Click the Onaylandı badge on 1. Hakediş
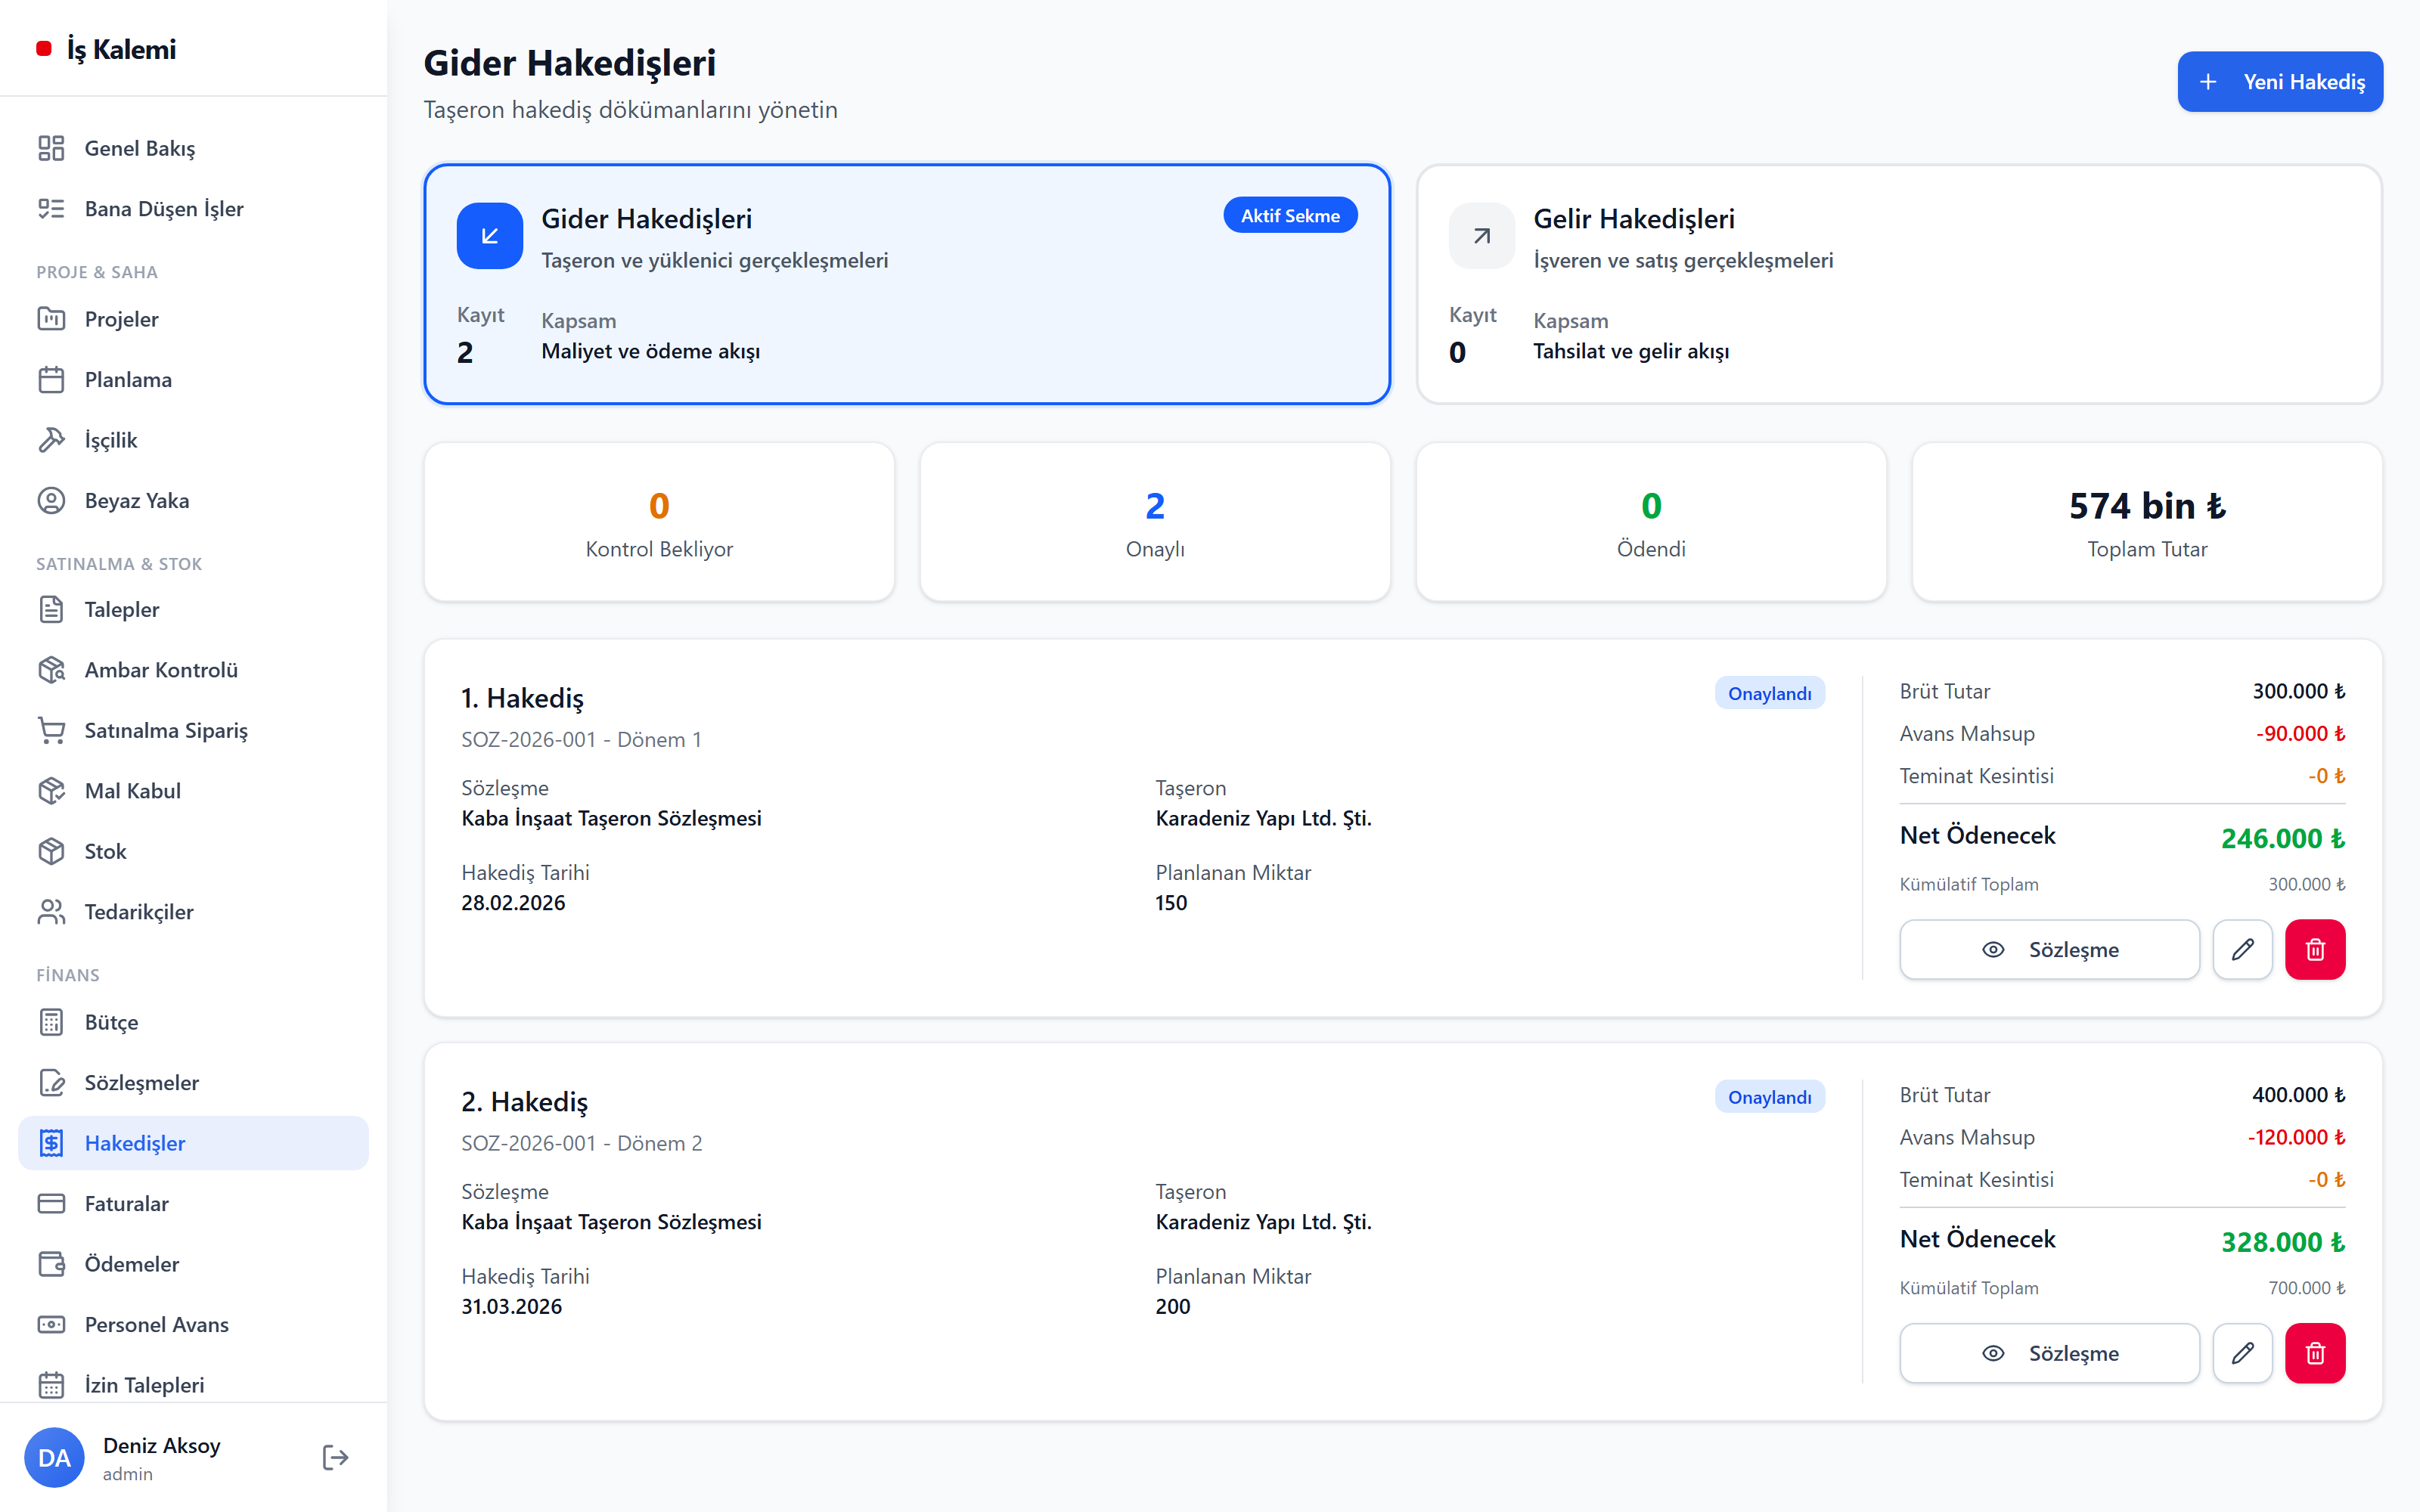 pos(1769,693)
